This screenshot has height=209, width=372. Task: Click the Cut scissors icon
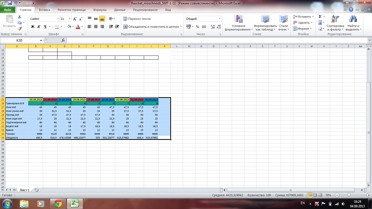point(19,17)
